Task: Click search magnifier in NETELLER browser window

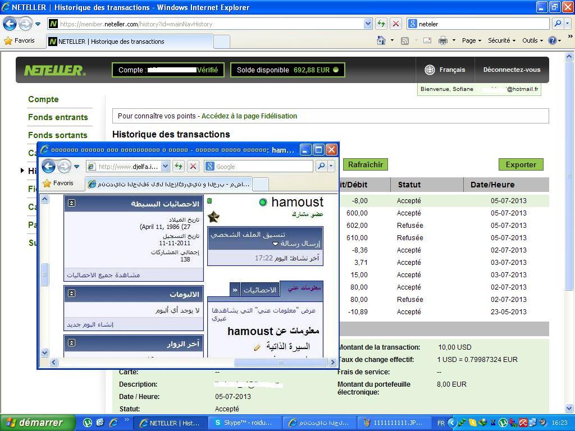Action: click(x=558, y=24)
